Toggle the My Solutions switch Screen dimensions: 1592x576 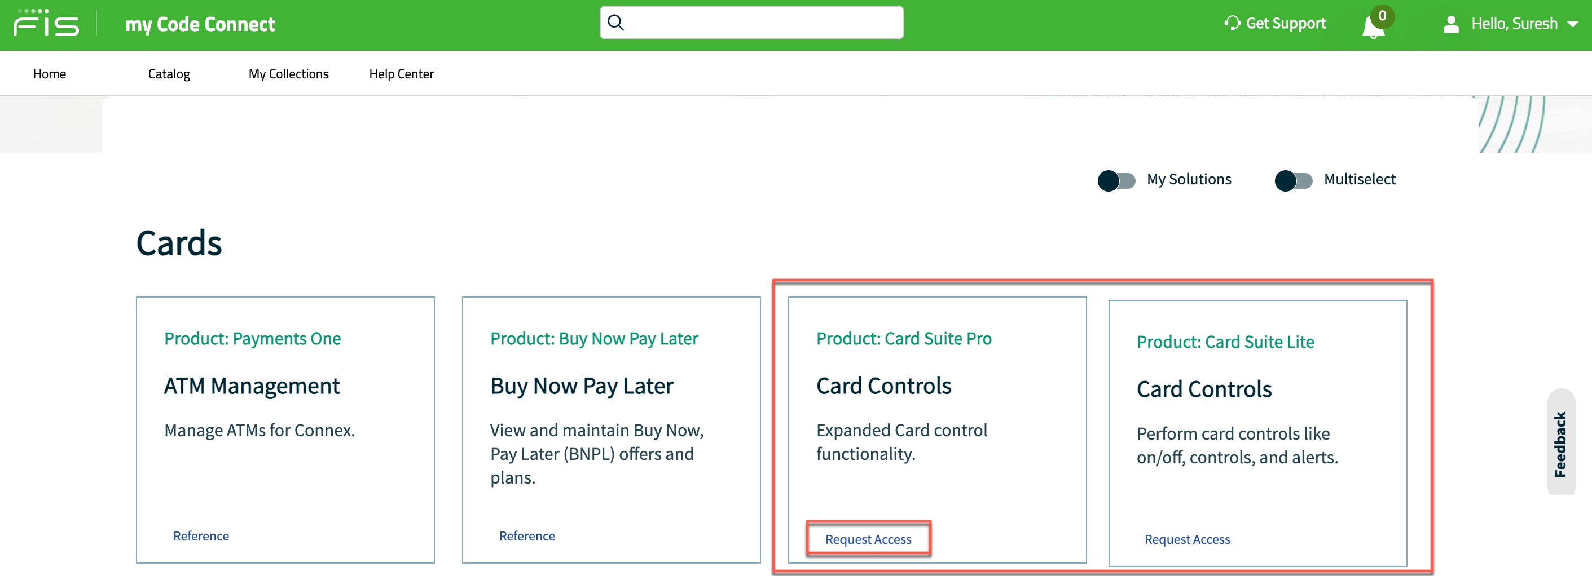[1116, 180]
